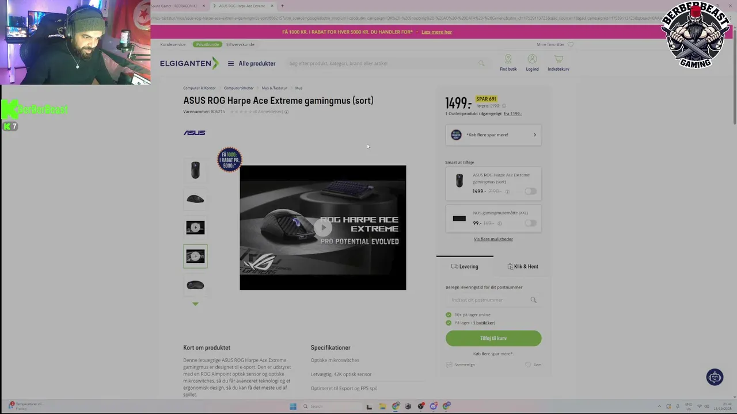737x414 pixels.
Task: Click the star rating 0 Anmeldelser
Action: pyautogui.click(x=256, y=112)
